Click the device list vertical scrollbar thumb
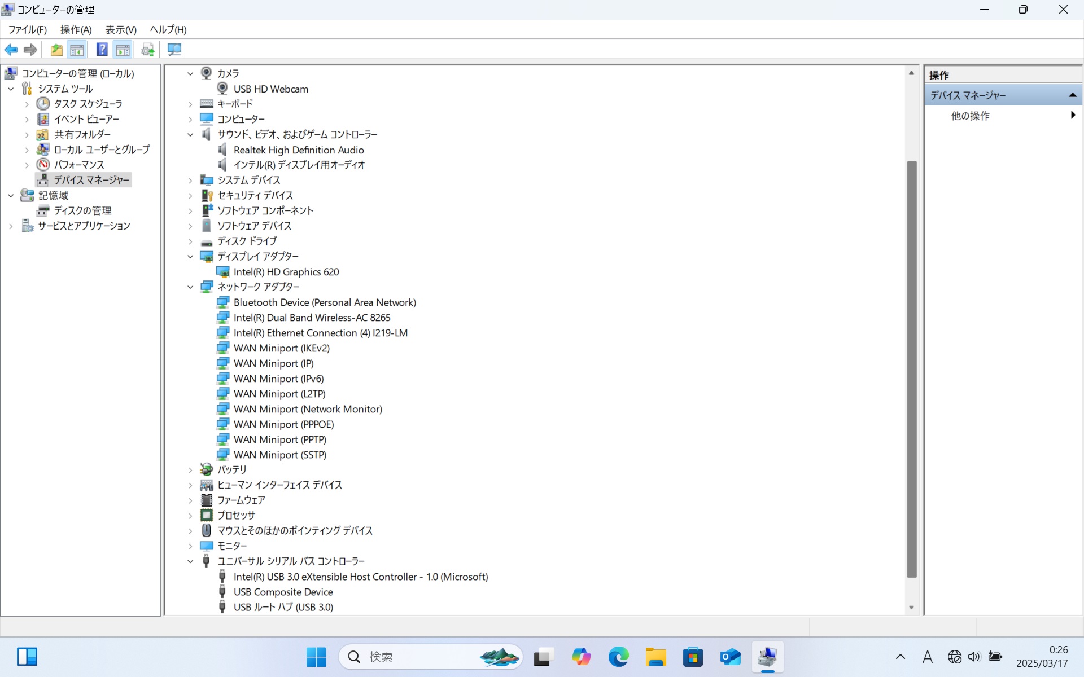This screenshot has height=677, width=1084. point(911,369)
